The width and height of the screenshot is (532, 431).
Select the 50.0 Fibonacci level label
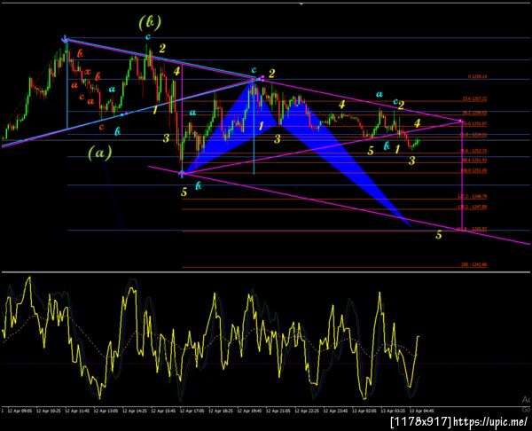pyautogui.click(x=474, y=124)
